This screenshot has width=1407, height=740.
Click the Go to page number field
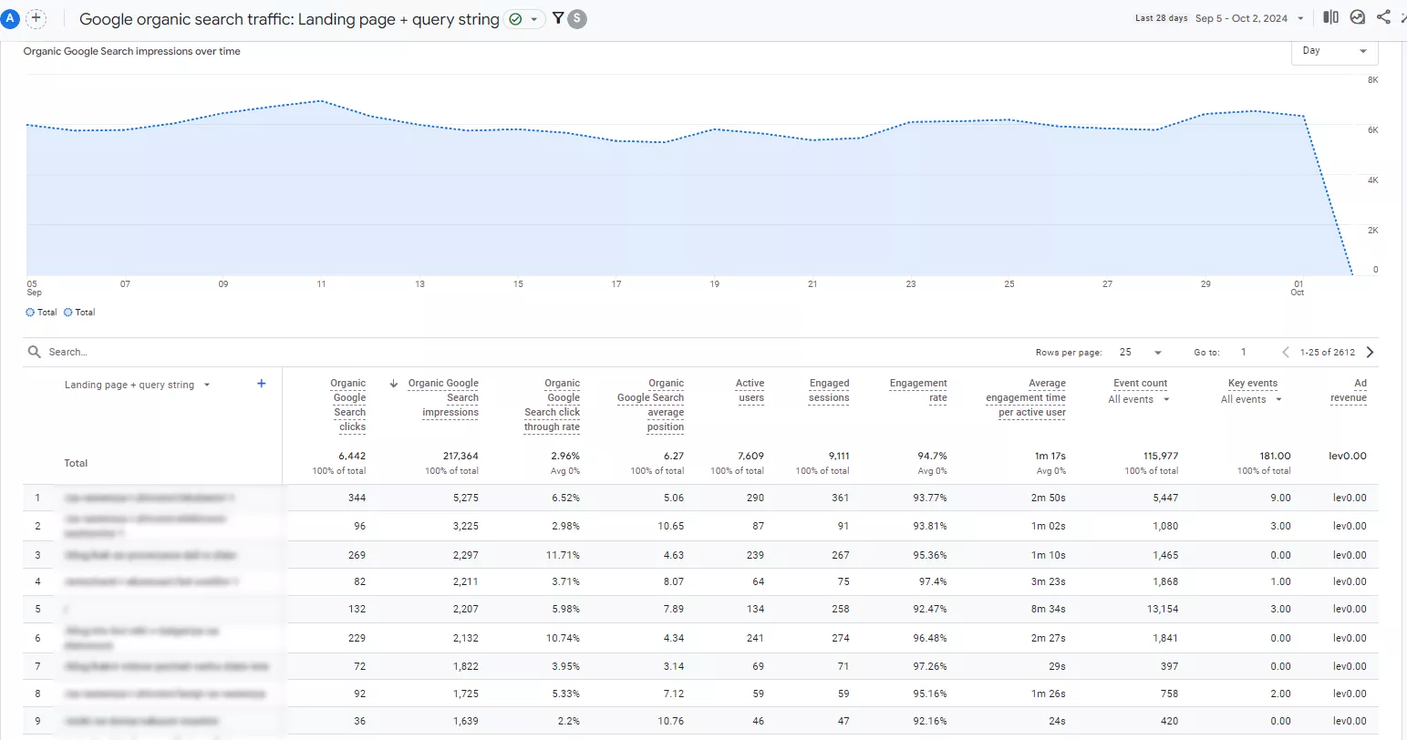1244,353
